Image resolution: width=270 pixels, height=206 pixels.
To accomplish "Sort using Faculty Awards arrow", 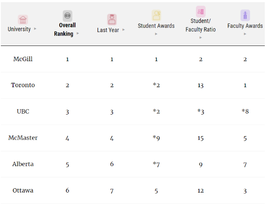I will [x=245, y=34].
